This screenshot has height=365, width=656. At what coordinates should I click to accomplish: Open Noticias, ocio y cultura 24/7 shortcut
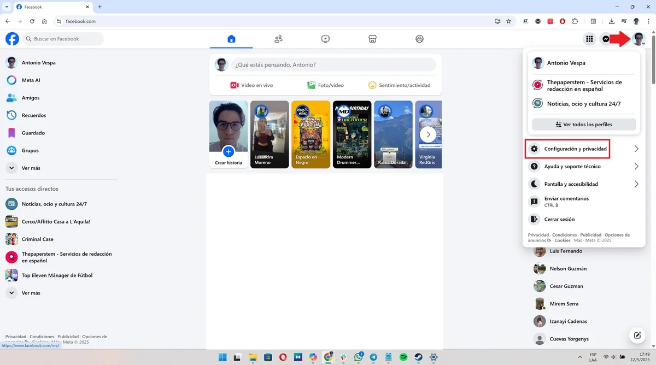(60, 204)
